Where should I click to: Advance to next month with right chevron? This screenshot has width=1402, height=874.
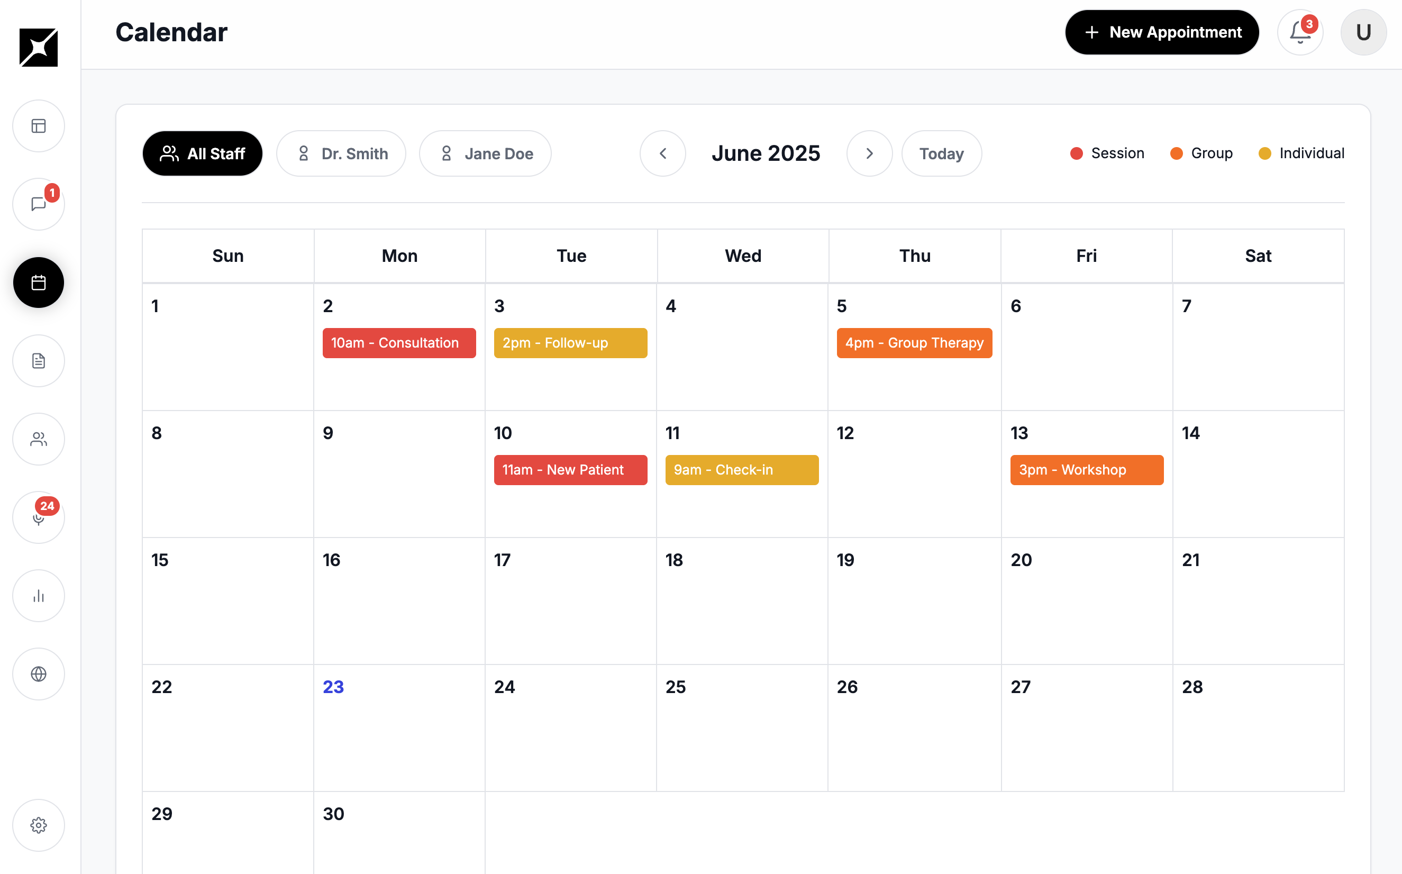[x=869, y=154]
